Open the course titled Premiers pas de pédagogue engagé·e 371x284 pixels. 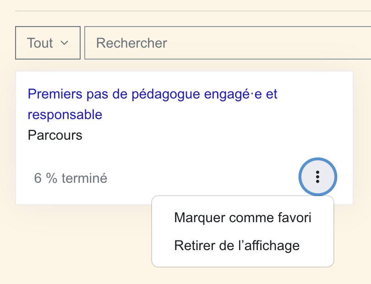153,94
